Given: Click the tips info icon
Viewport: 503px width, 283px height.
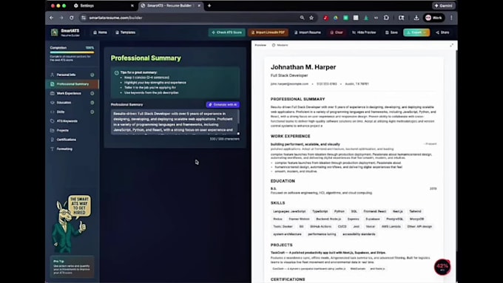Looking at the screenshot, I should [x=116, y=72].
